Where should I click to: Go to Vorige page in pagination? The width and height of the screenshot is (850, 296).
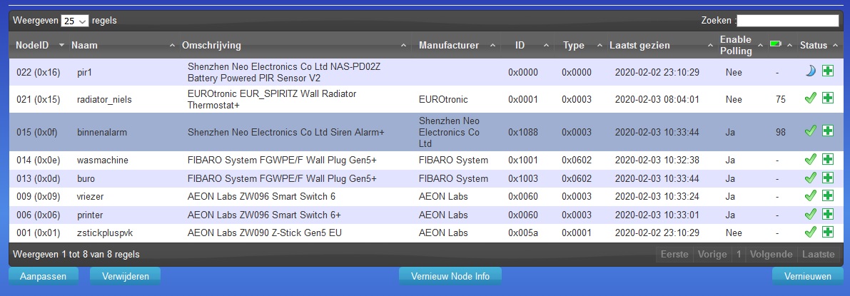coord(712,254)
